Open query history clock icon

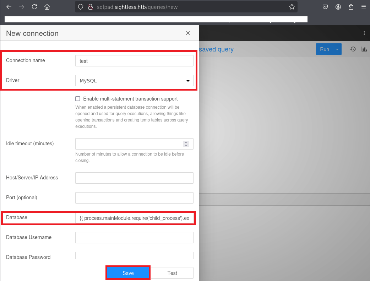coord(353,49)
